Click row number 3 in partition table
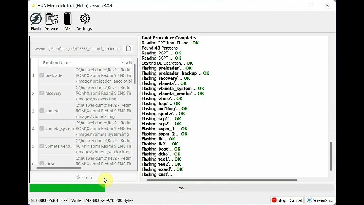This screenshot has height=205, width=364. pos(33,111)
